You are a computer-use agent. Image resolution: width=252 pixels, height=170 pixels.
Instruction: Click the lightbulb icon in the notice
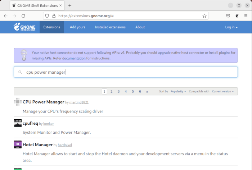coord(24,55)
